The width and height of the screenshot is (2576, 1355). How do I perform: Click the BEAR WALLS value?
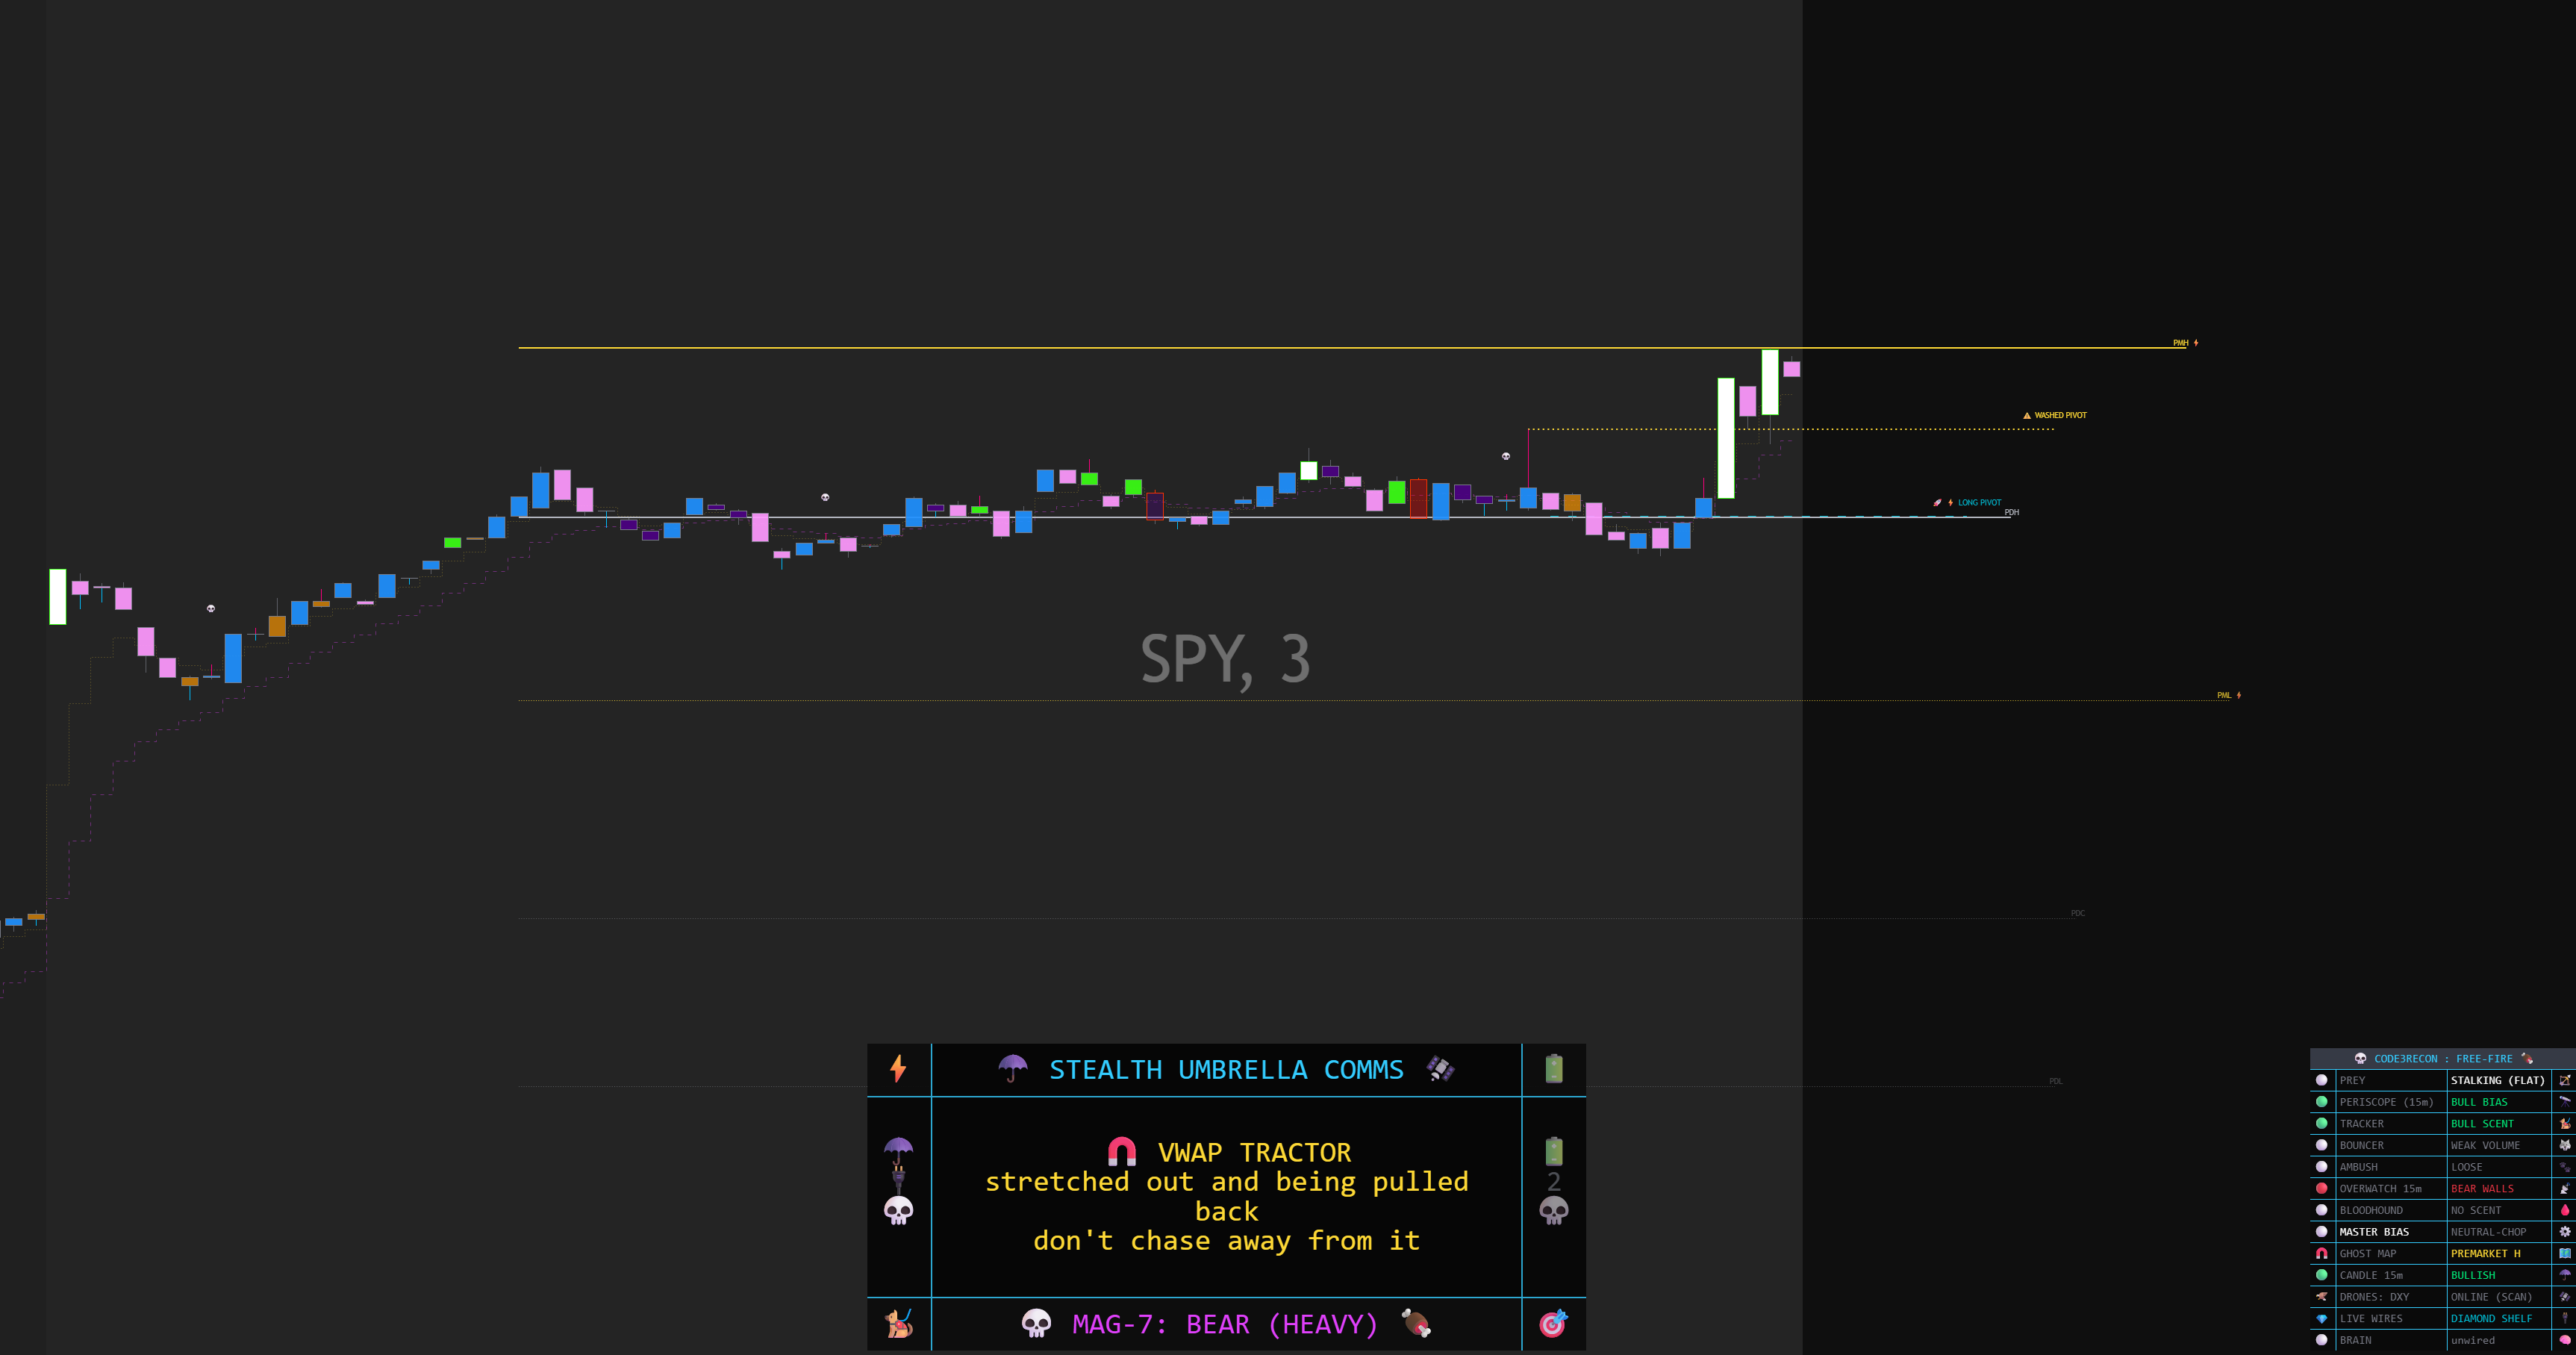(2482, 1188)
